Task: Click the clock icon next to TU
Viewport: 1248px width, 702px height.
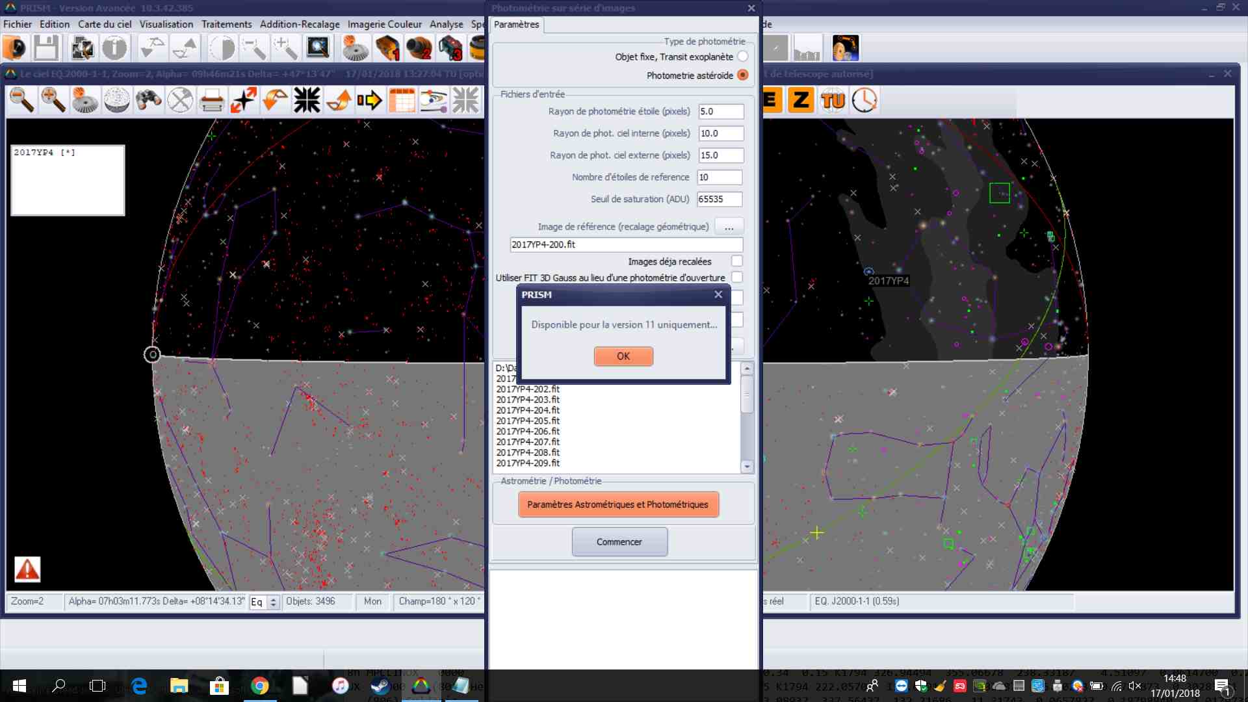Action: coord(864,101)
